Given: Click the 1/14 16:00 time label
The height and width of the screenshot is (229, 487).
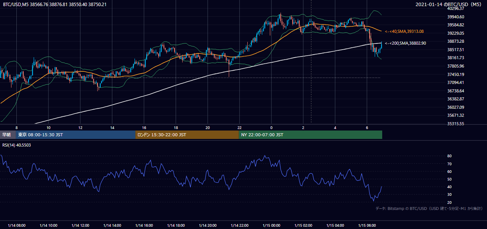Looking at the screenshot, I should tap(144, 225).
